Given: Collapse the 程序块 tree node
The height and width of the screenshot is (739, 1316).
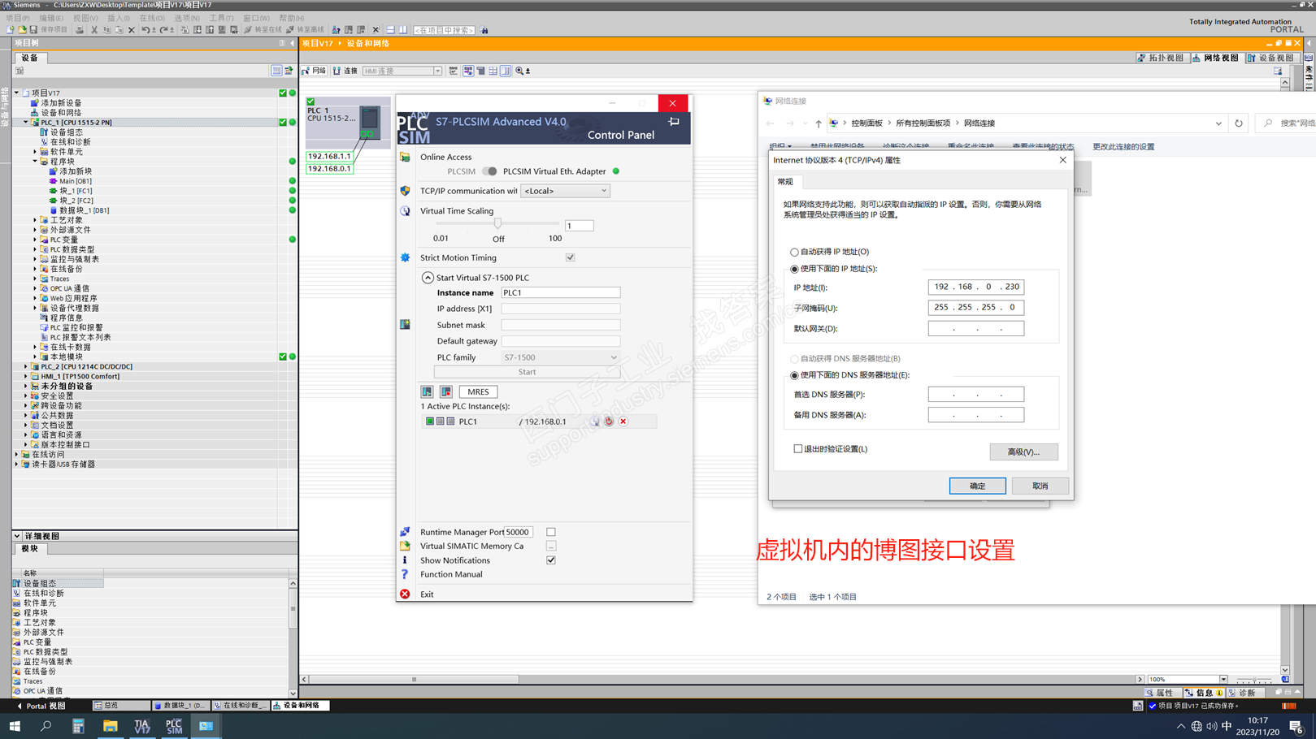Looking at the screenshot, I should pos(35,162).
